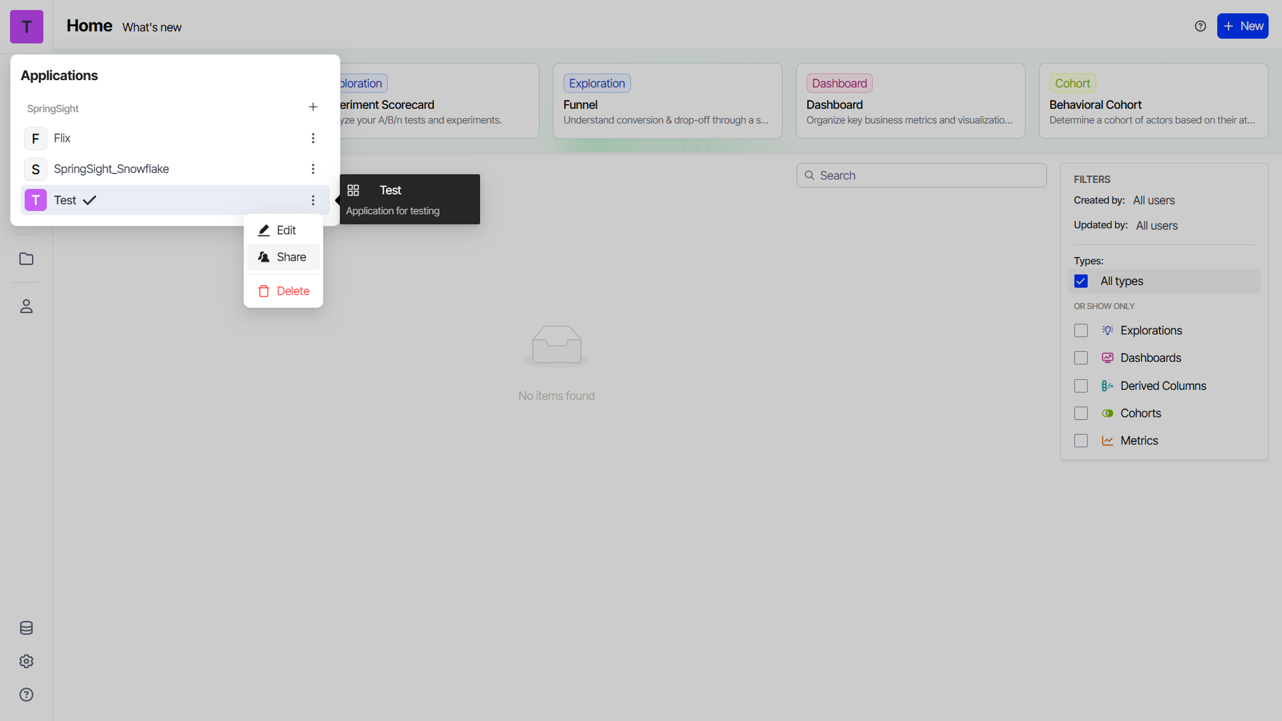Click the Metrics line chart icon
Image resolution: width=1282 pixels, height=721 pixels.
click(1107, 441)
